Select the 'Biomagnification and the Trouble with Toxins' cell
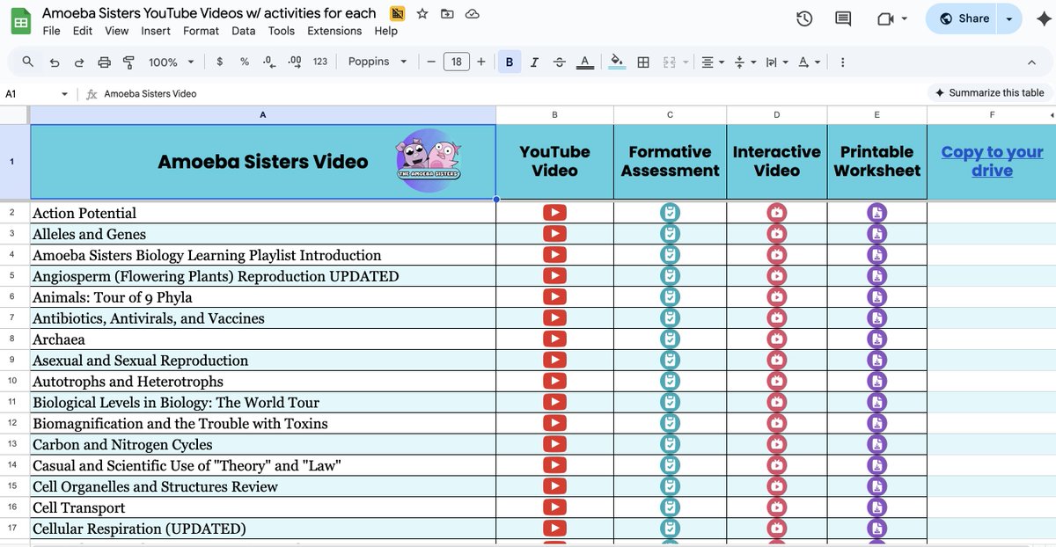 [263, 423]
